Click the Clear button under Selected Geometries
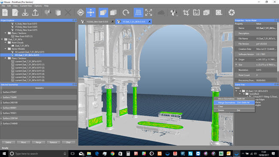 [x=68, y=142]
